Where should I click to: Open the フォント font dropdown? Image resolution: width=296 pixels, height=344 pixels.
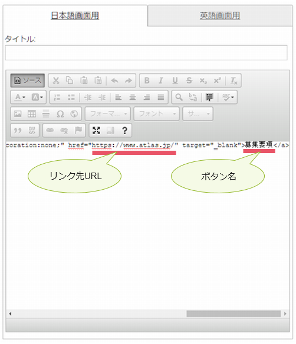(x=156, y=114)
